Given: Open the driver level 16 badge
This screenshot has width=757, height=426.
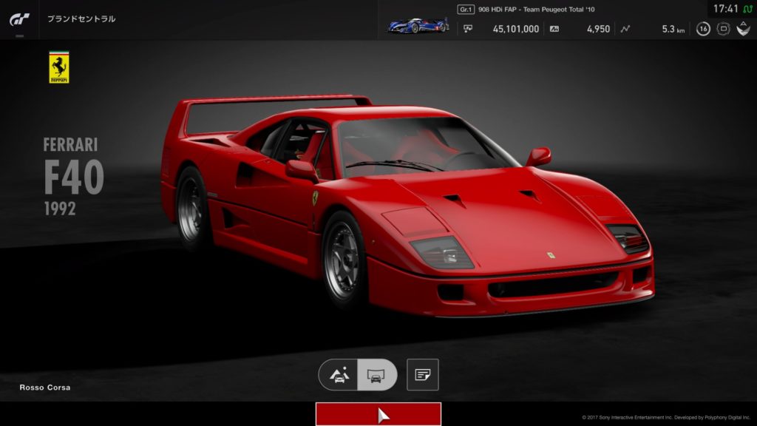Looking at the screenshot, I should (703, 29).
